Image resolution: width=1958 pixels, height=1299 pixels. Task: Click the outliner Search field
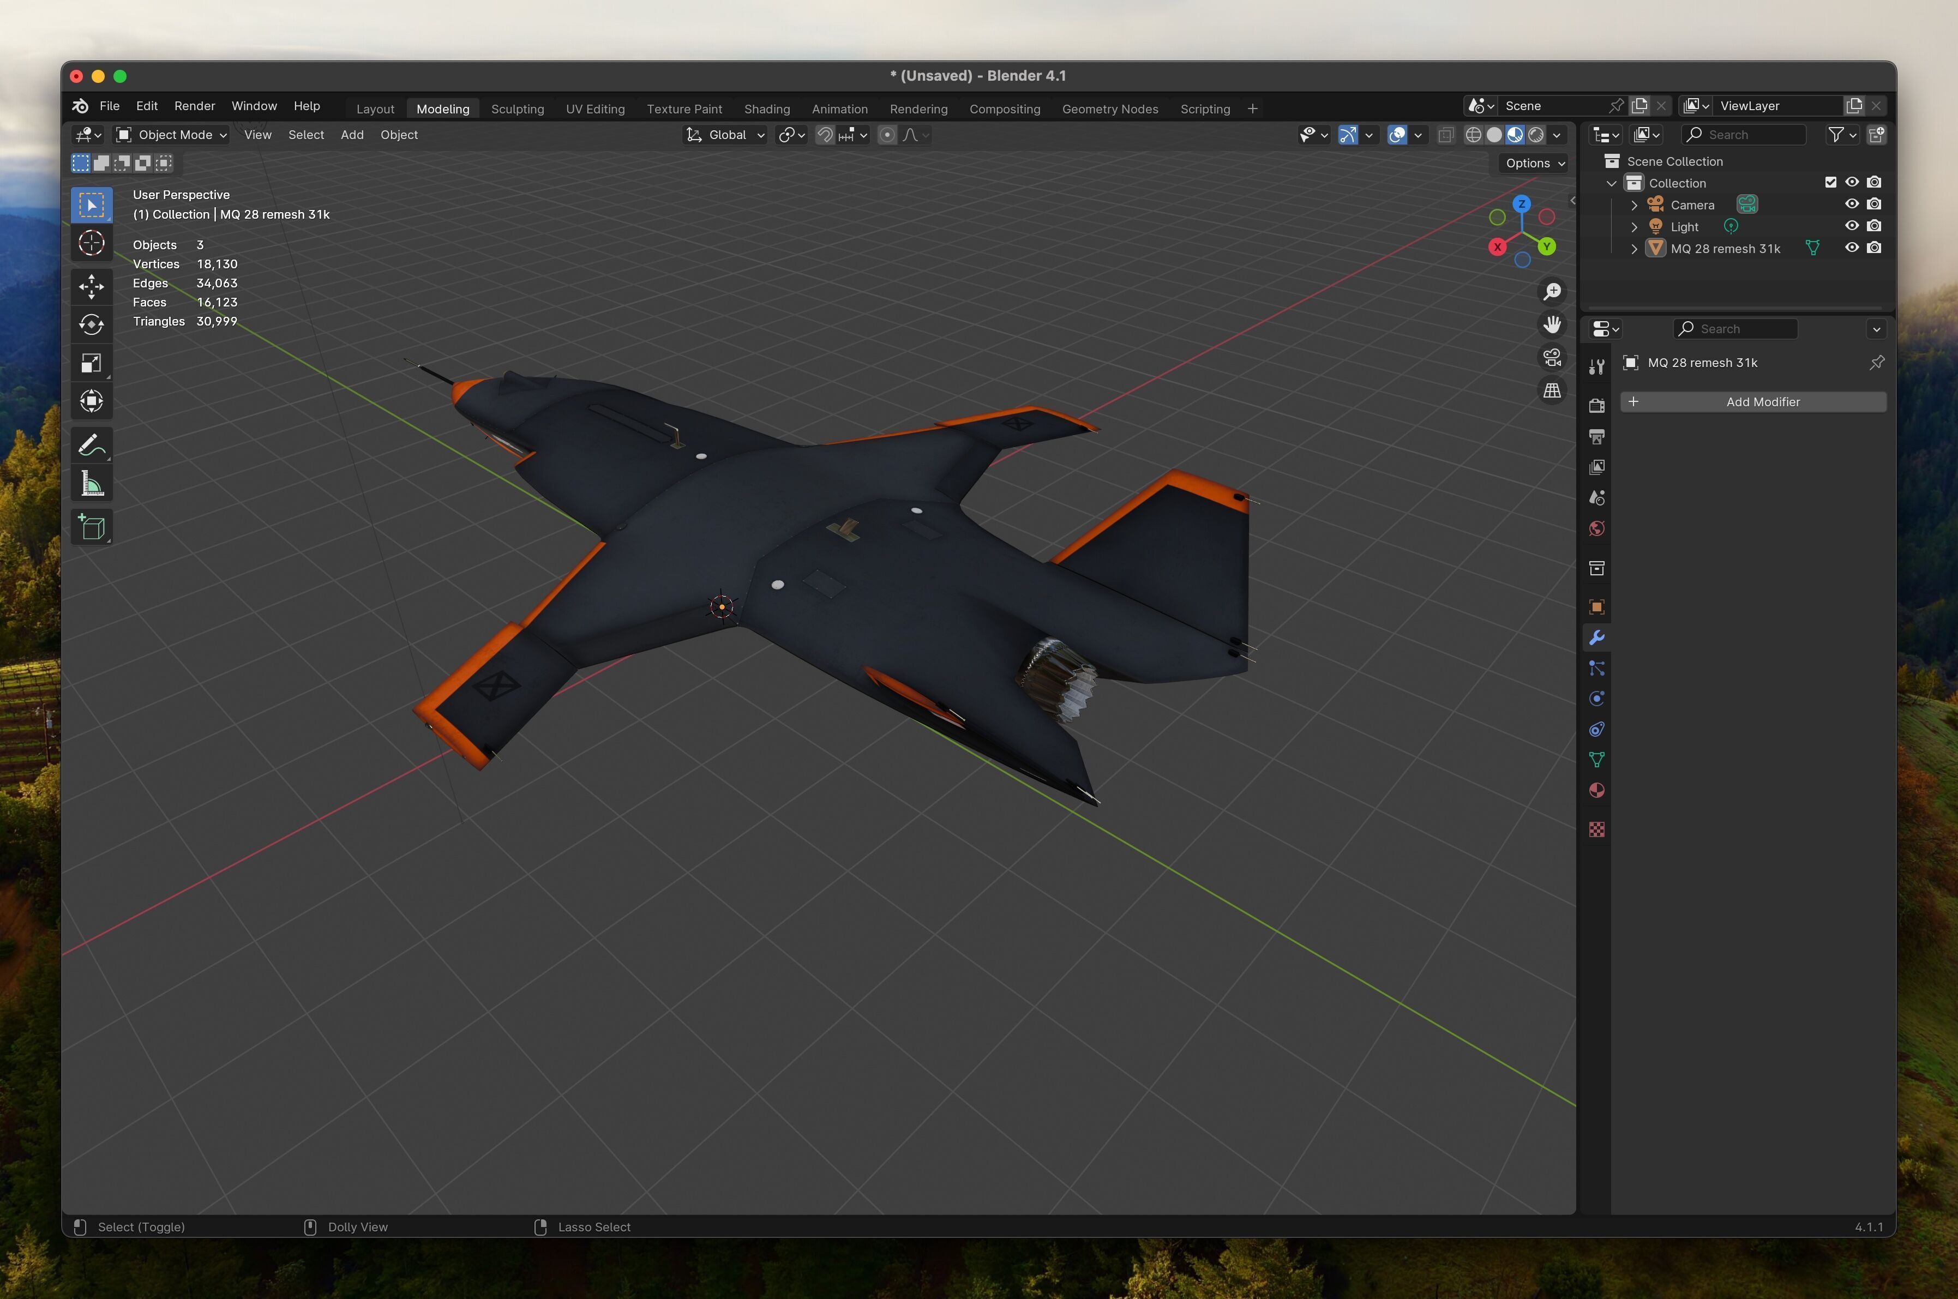pos(1744,135)
